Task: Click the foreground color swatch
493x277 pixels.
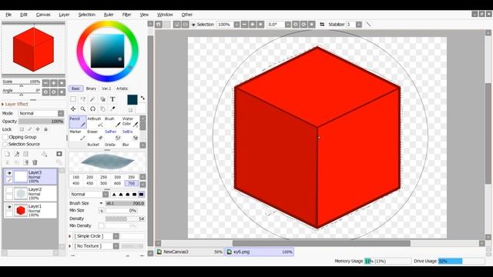Action: point(132,100)
